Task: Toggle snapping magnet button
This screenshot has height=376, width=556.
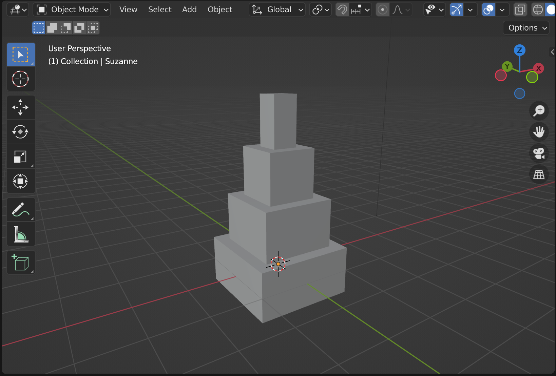Action: click(342, 10)
